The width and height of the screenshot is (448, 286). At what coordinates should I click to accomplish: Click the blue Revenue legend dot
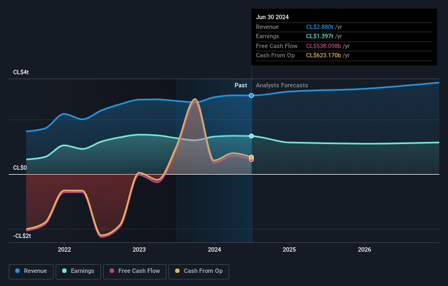pyautogui.click(x=17, y=271)
